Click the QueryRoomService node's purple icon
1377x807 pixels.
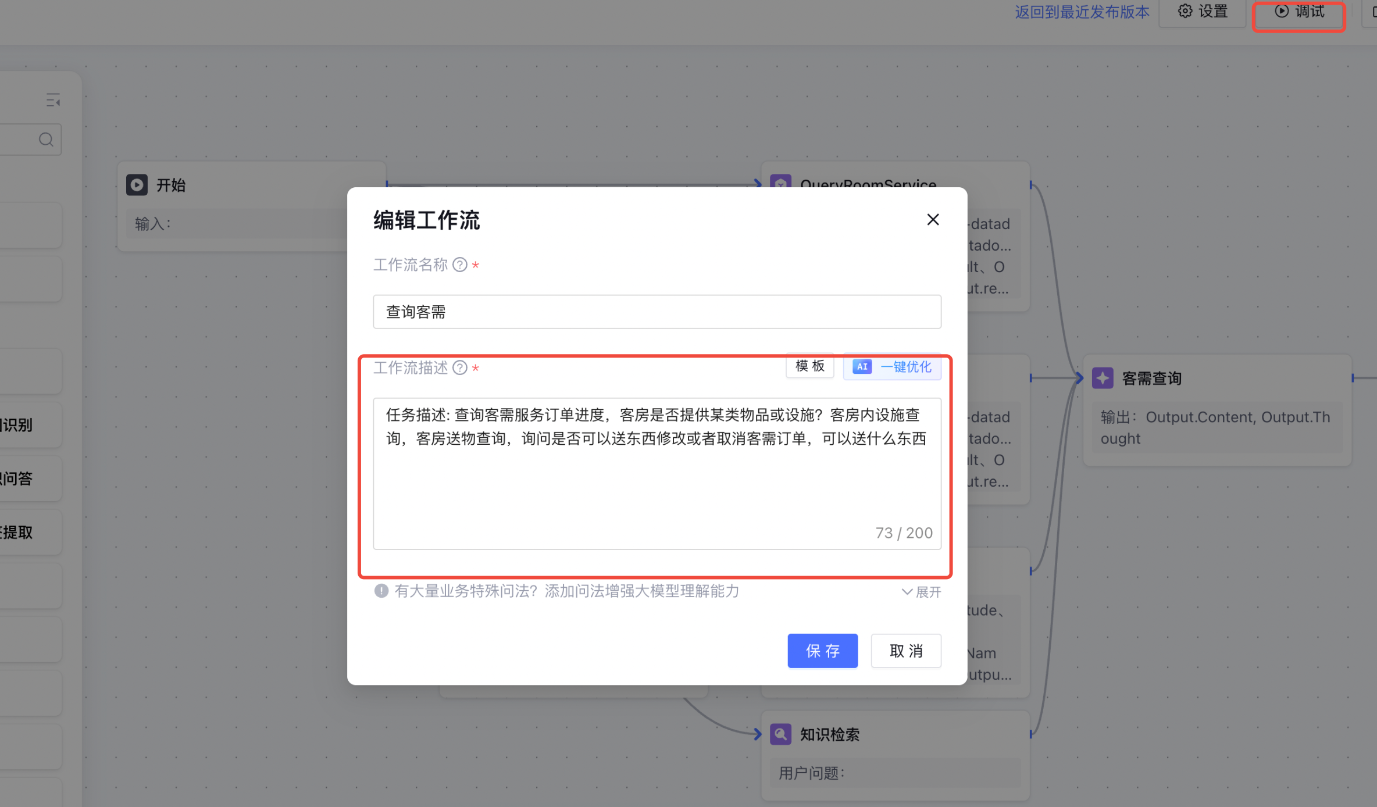[x=781, y=183]
